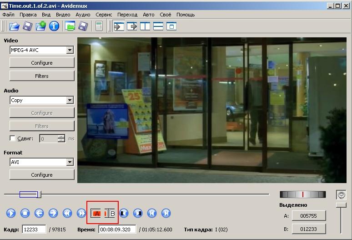352x240 pixels.
Task: Load project using green folder window icon
Action: tap(70, 26)
